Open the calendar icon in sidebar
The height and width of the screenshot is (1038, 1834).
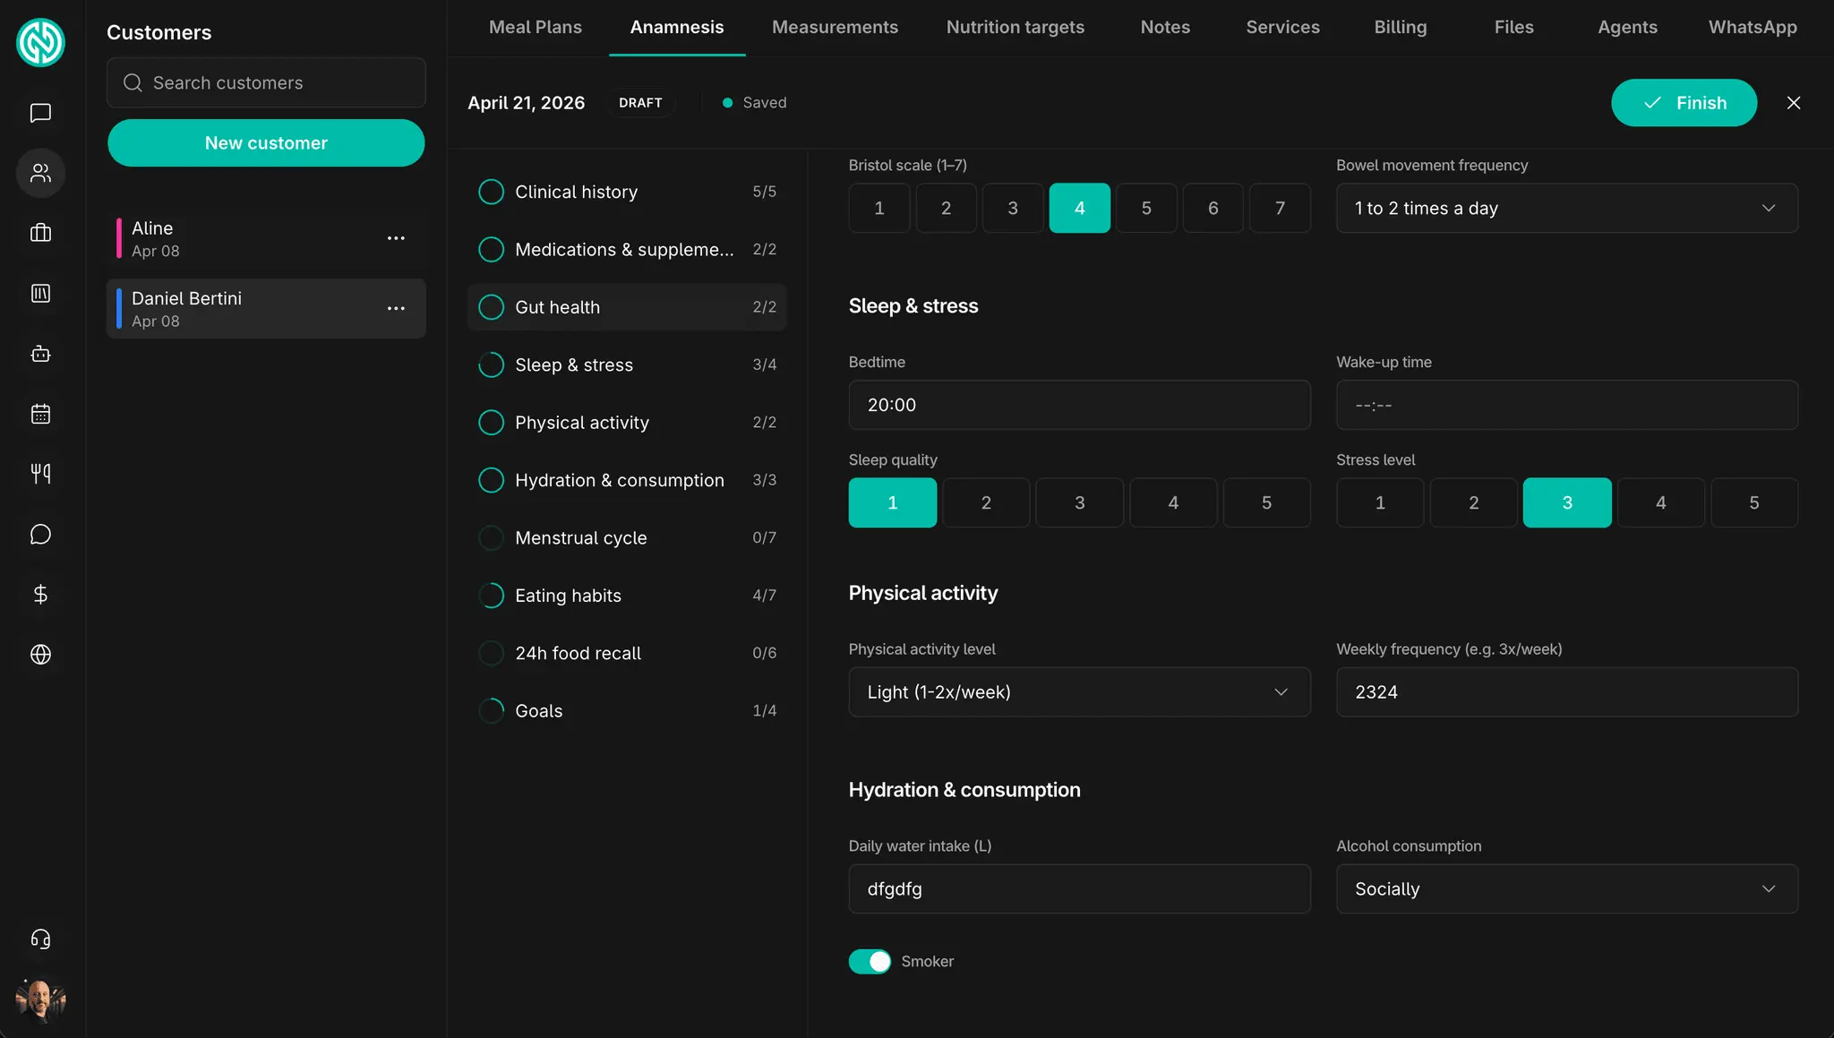(x=40, y=414)
